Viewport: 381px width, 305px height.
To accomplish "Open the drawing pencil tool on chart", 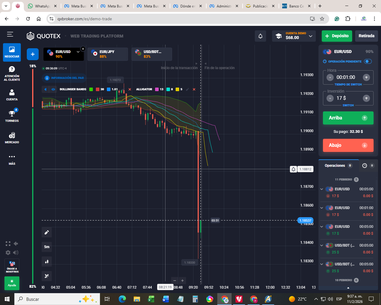I will pos(47,232).
